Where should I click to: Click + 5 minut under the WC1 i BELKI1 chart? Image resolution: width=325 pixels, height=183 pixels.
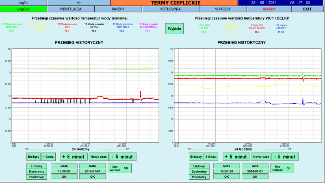coord(236,157)
